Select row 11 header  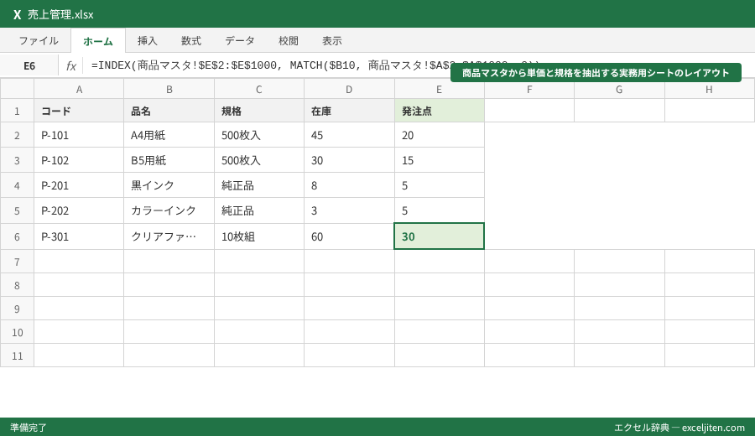[17, 356]
